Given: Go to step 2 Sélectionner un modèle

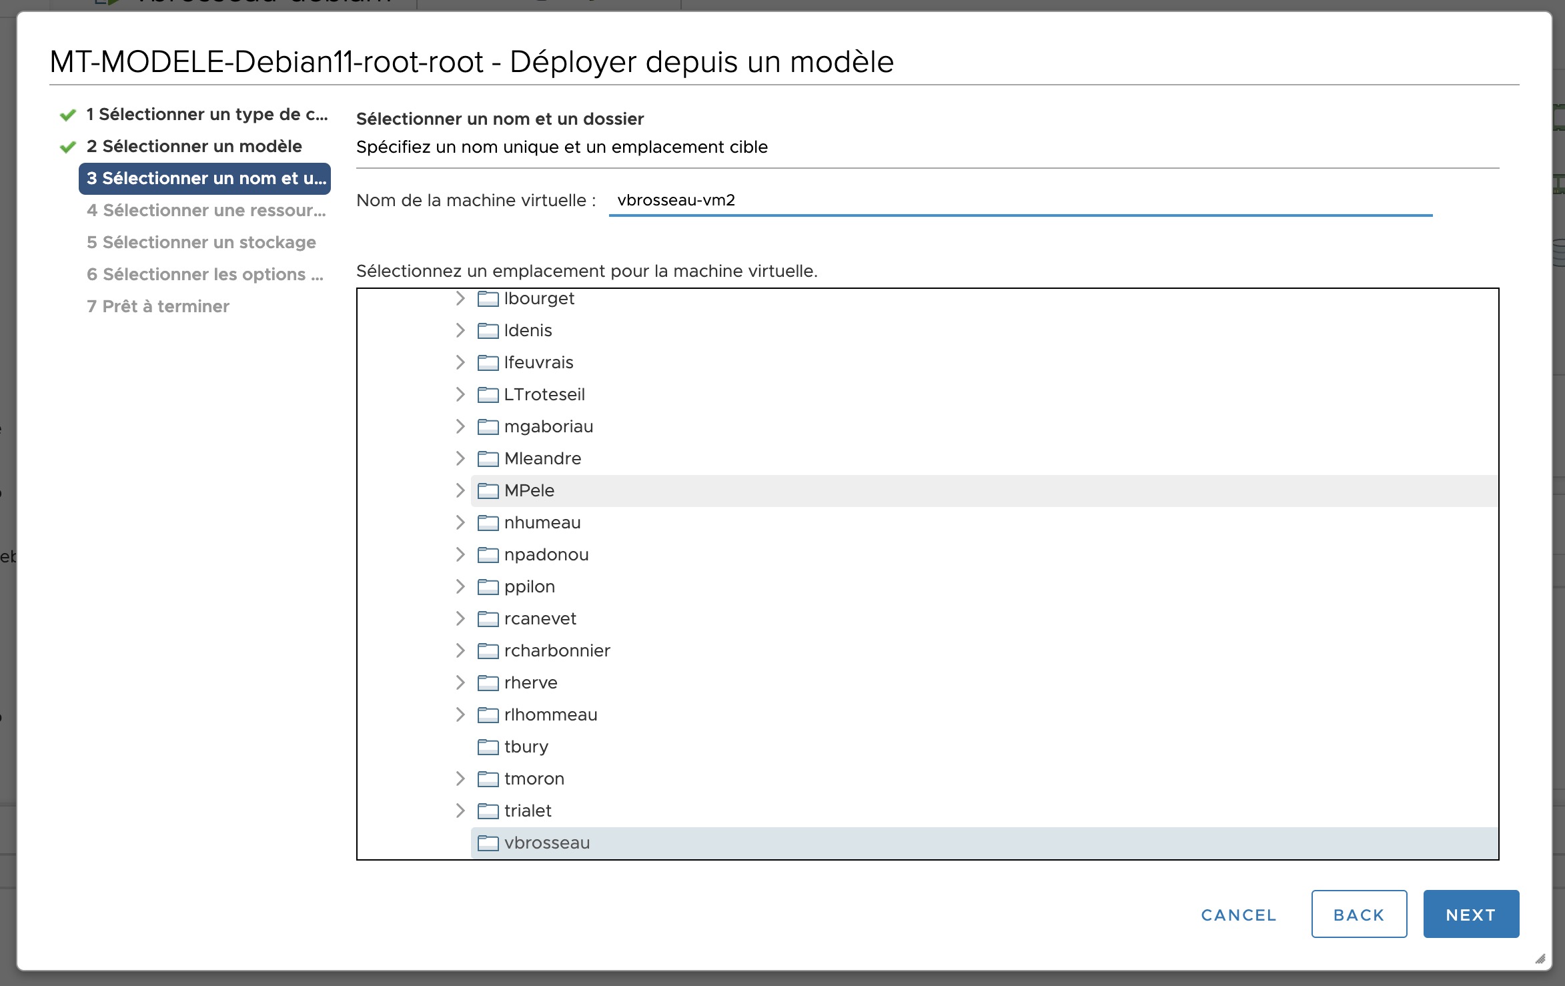Looking at the screenshot, I should (x=193, y=146).
